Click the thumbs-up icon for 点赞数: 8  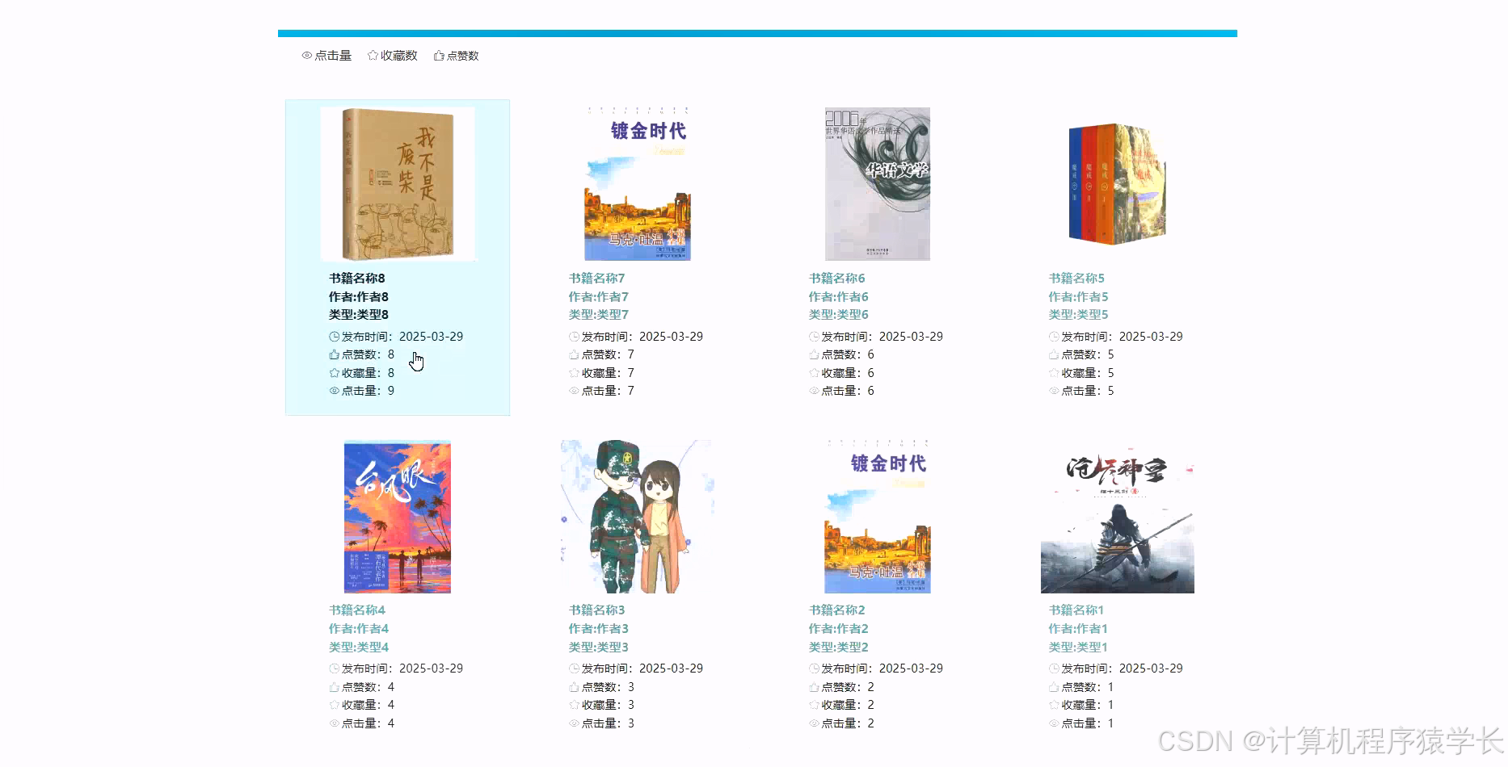[334, 354]
